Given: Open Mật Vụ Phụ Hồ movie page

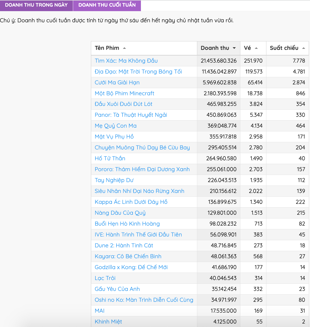Looking at the screenshot, I should coord(114,137).
